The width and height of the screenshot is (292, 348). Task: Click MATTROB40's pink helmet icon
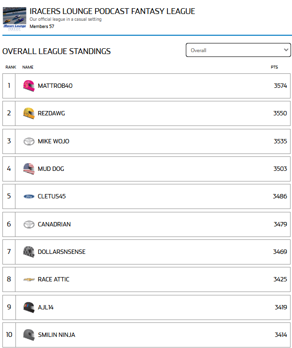(29, 86)
